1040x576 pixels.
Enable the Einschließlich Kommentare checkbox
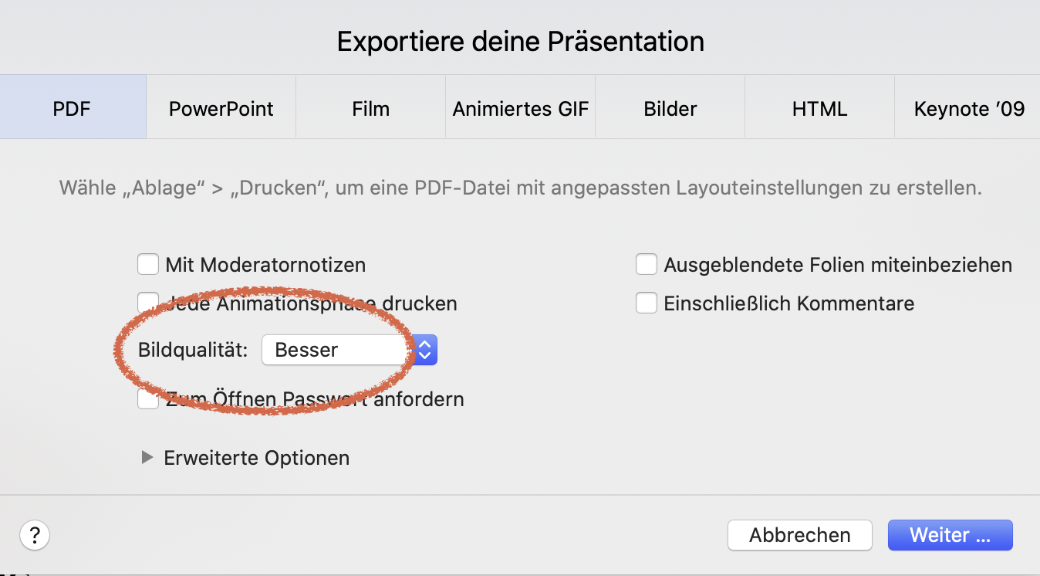coord(647,303)
